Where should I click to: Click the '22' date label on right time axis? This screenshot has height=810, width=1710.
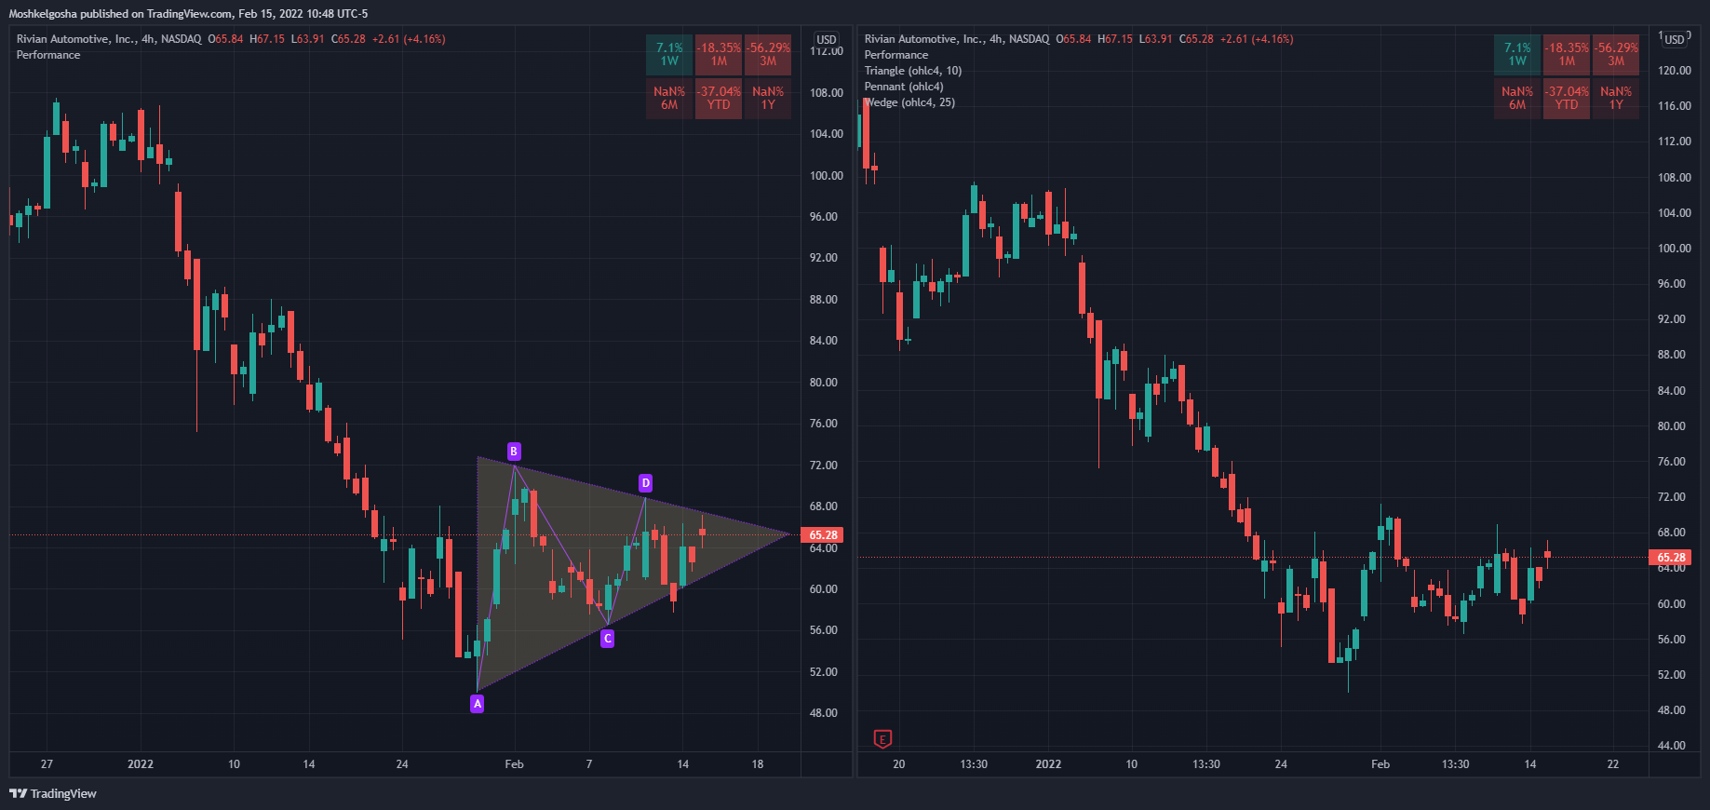[1613, 763]
